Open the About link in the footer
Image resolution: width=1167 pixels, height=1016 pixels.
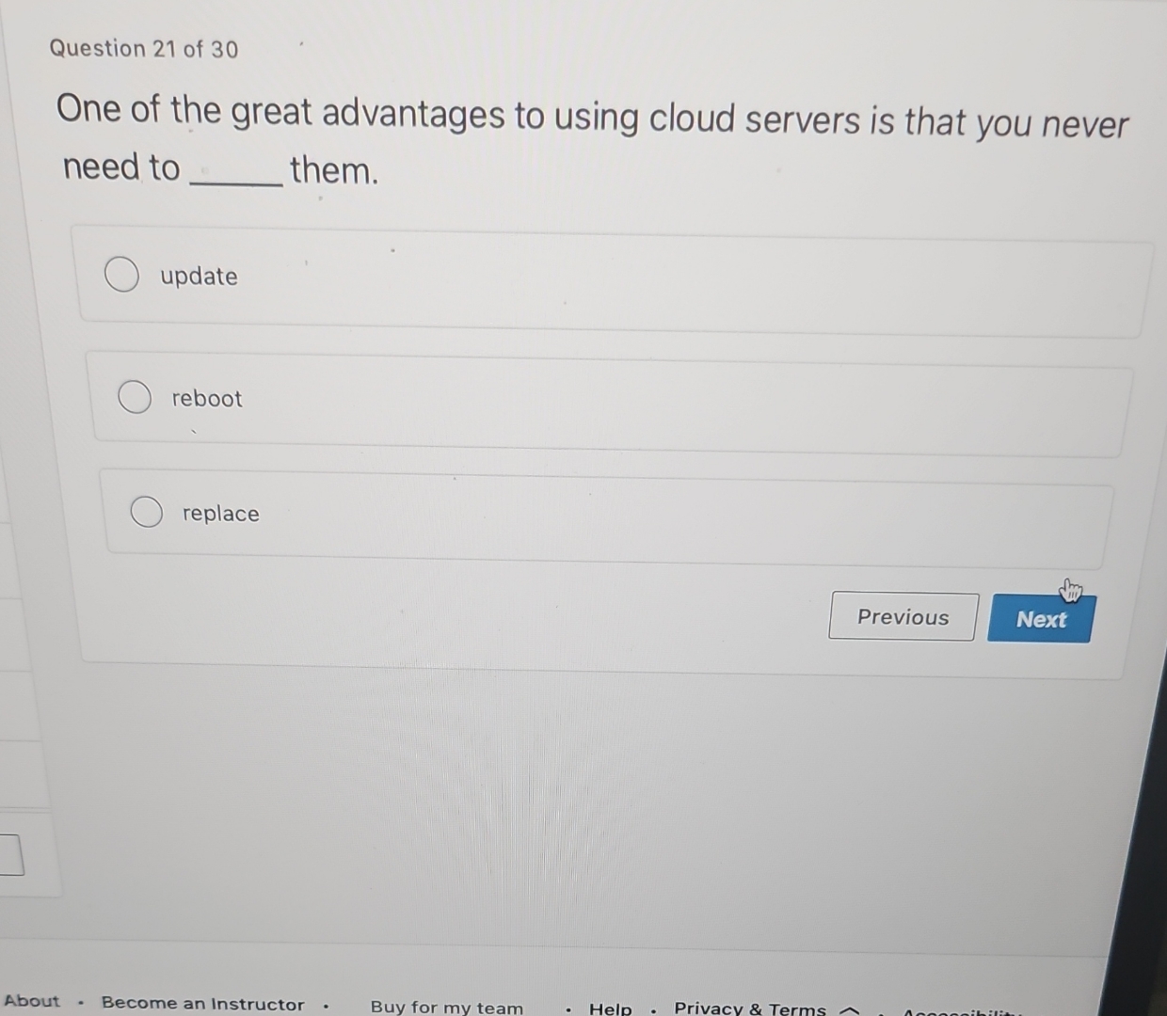[x=31, y=1001]
